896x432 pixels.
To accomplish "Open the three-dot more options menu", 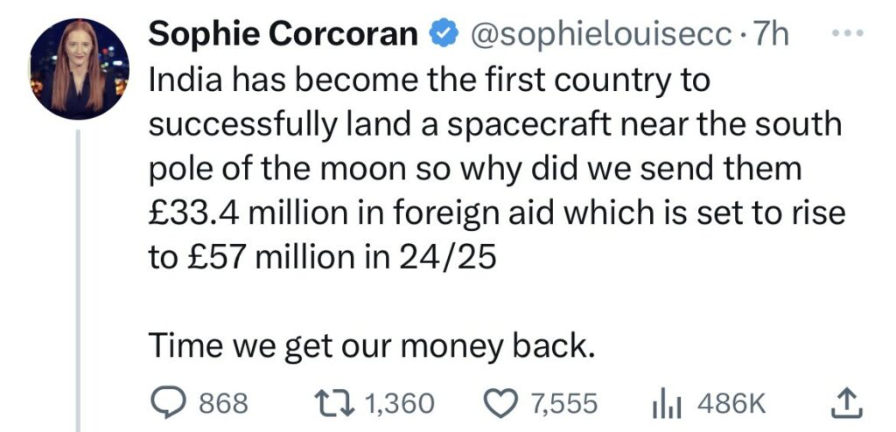I will coord(844,34).
